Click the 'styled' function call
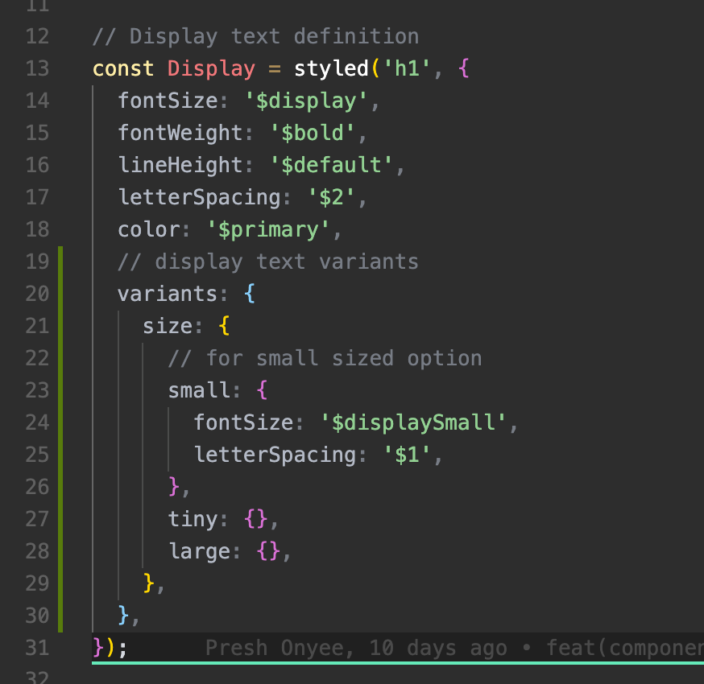704x684 pixels. click(x=330, y=68)
